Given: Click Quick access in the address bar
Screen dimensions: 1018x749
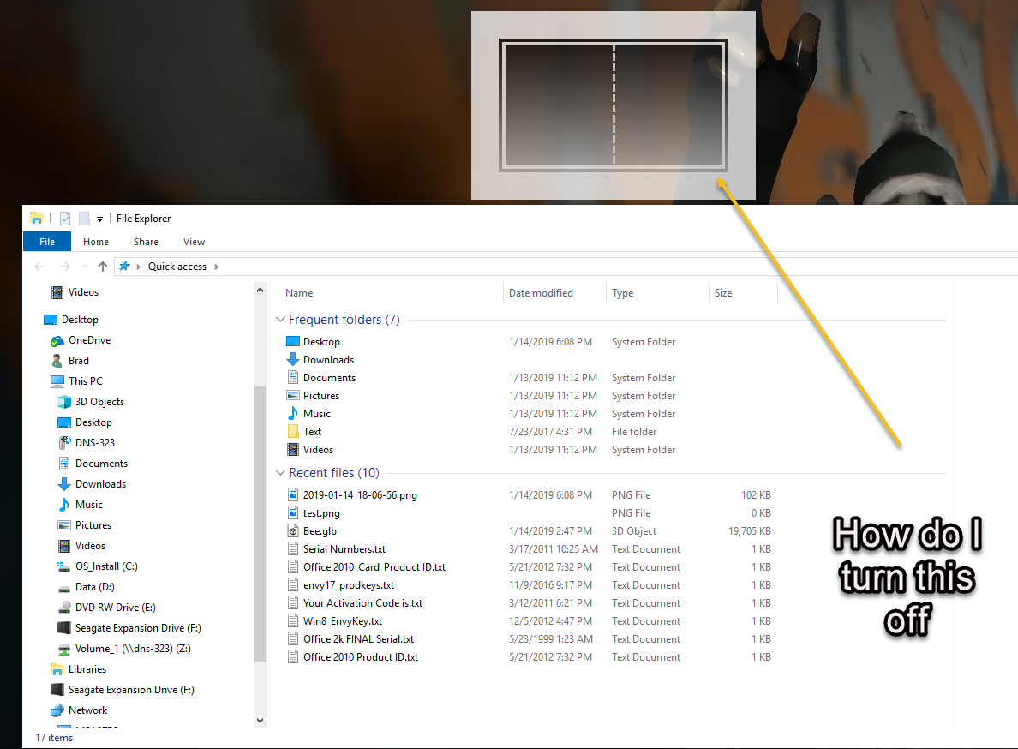Looking at the screenshot, I should (177, 267).
